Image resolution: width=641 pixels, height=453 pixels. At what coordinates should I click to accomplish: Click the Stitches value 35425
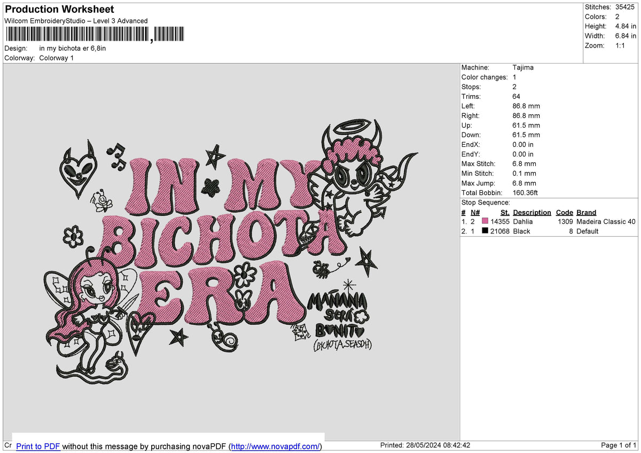(x=626, y=7)
